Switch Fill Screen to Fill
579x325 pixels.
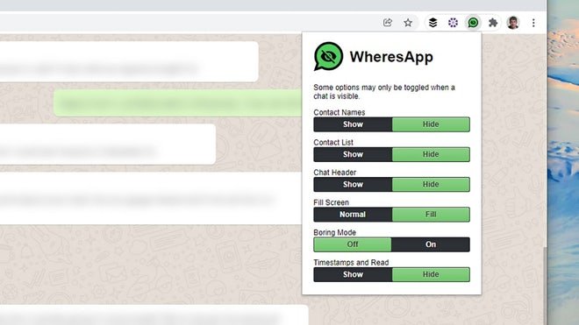[431, 215]
